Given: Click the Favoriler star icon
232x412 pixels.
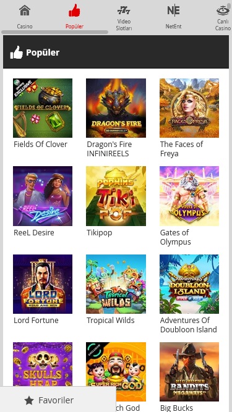Looking at the screenshot, I should 29,401.
